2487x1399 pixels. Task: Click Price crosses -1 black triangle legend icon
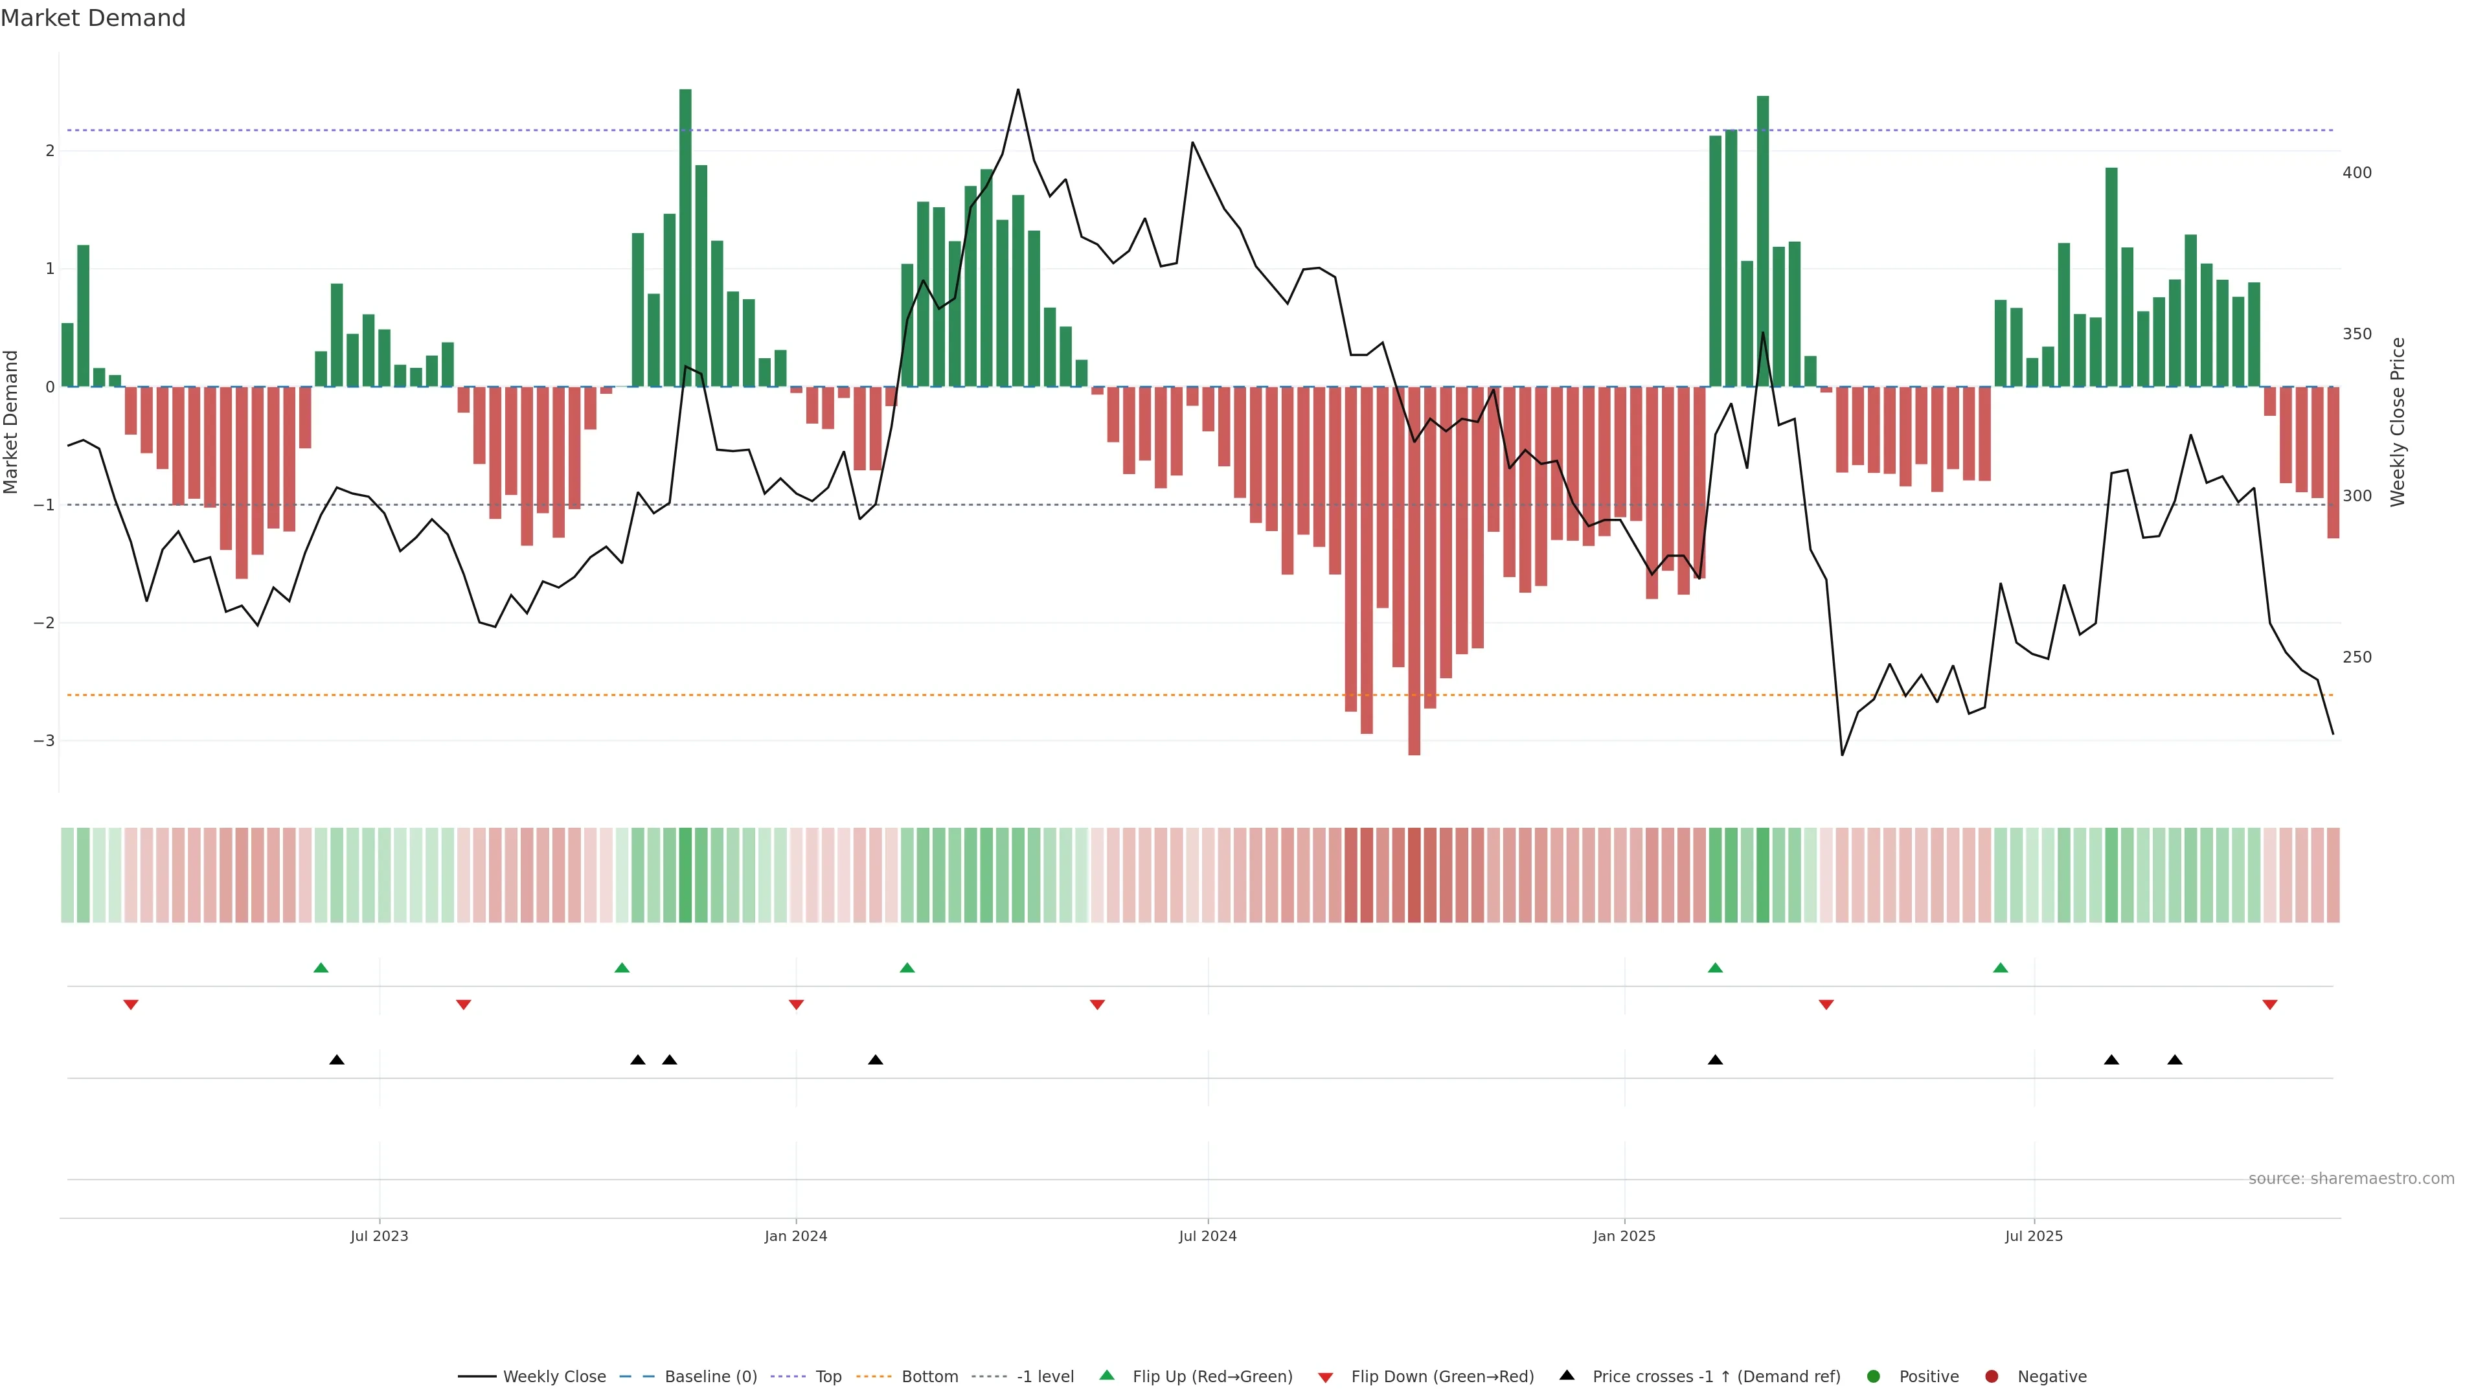(1567, 1376)
